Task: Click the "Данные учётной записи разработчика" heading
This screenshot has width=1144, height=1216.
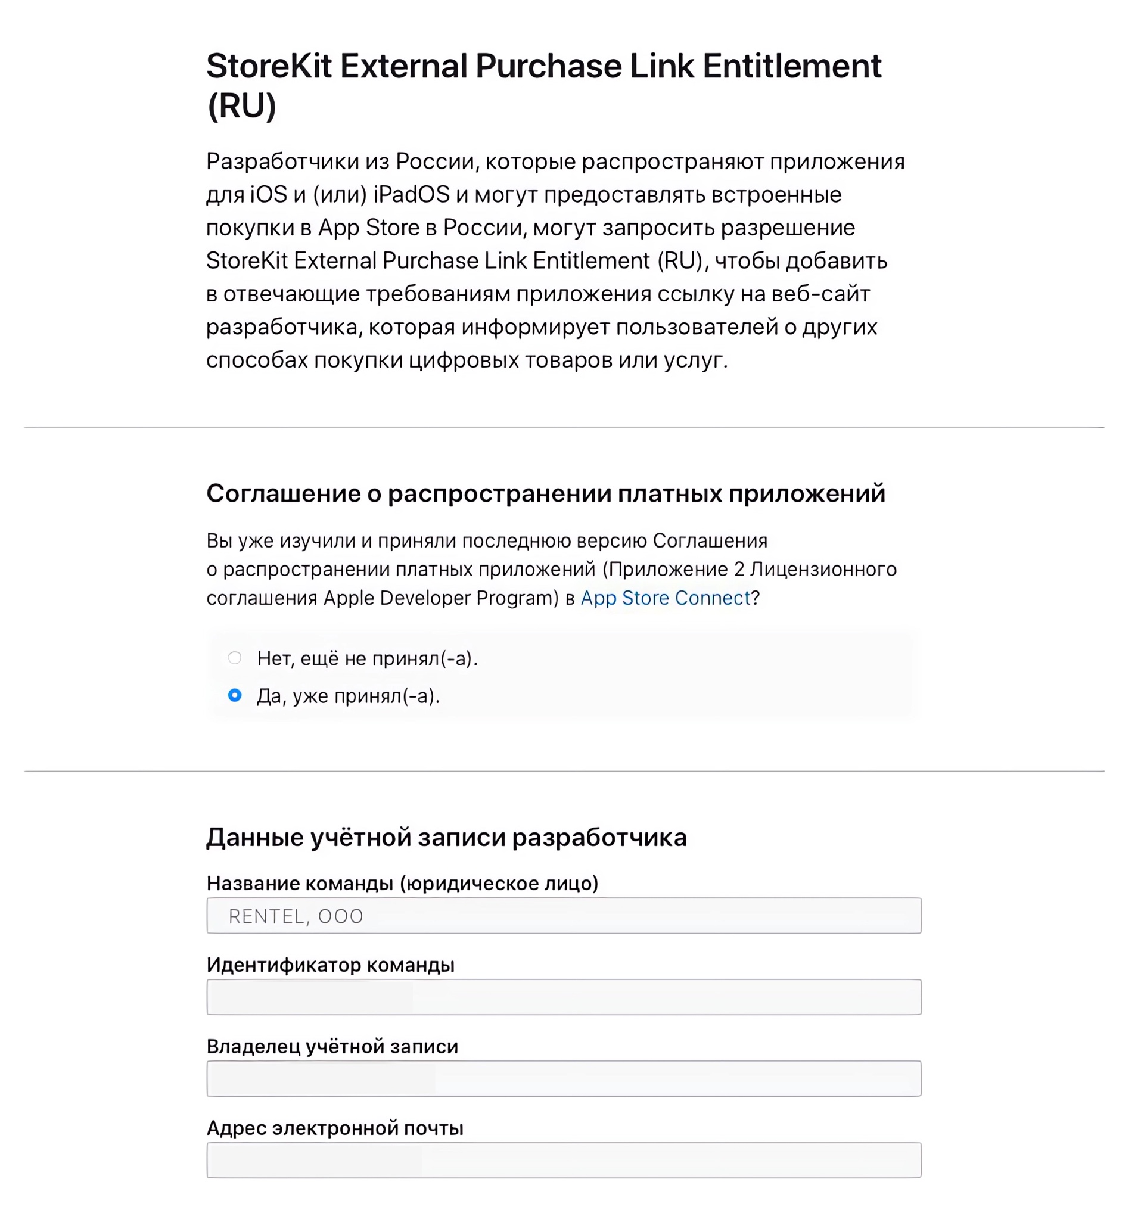Action: click(446, 836)
